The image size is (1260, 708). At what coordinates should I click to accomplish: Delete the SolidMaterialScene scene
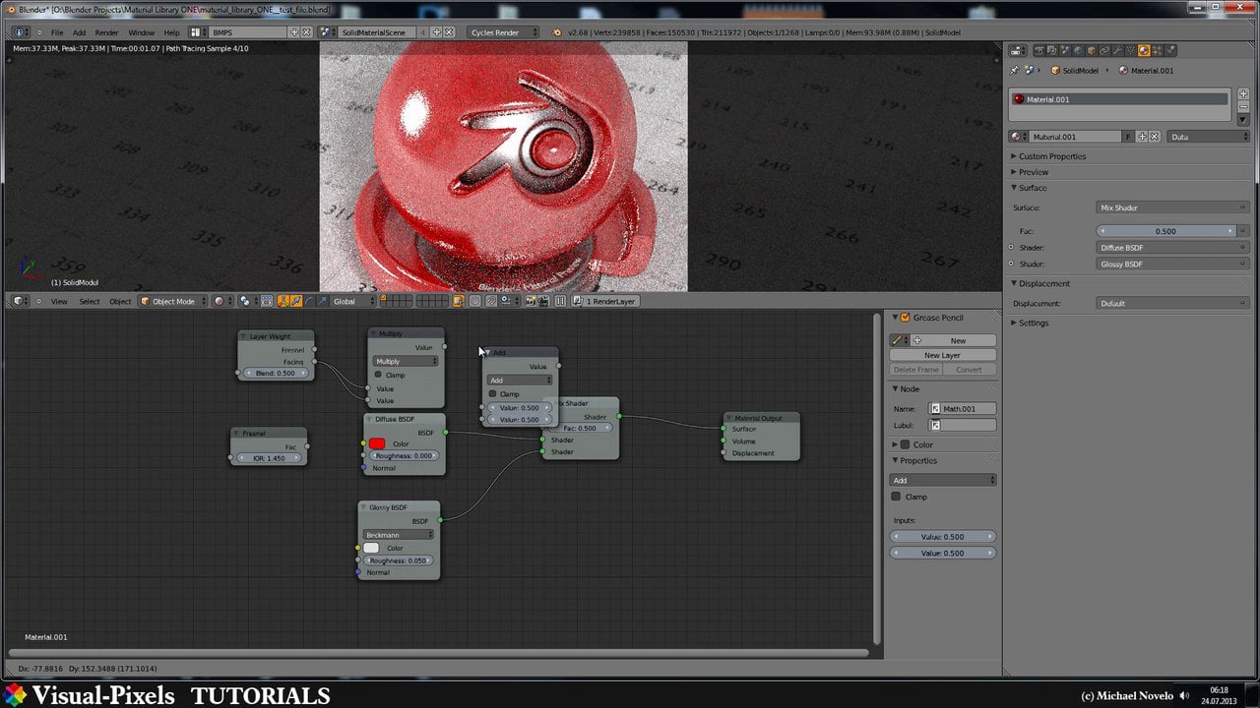[449, 32]
